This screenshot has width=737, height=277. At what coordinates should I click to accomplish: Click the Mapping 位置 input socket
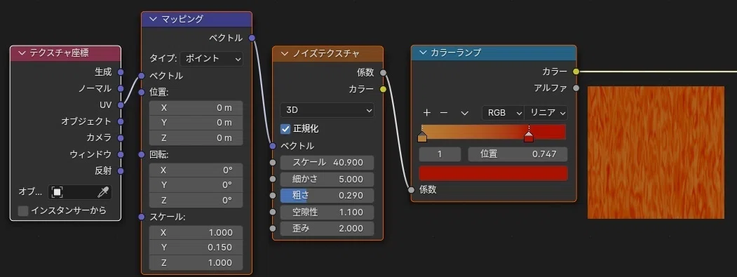click(x=142, y=92)
